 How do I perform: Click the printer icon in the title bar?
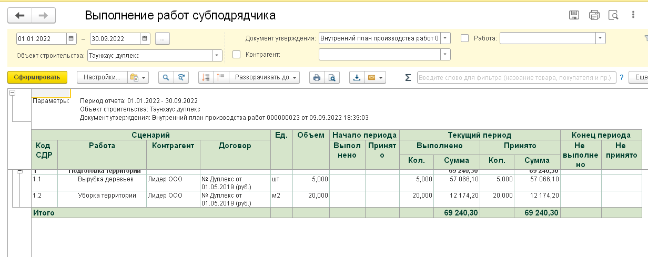coord(594,15)
